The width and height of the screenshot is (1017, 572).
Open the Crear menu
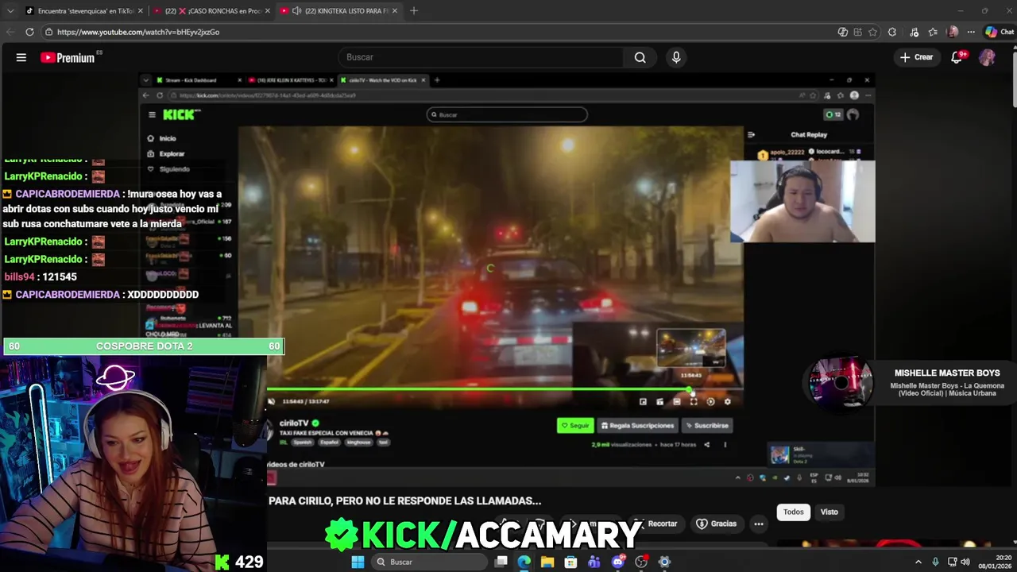916,57
